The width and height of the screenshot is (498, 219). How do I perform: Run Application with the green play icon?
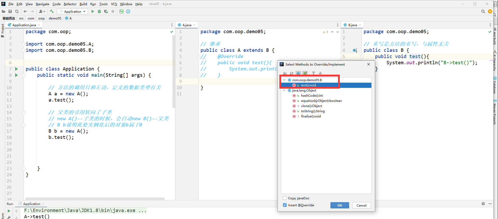93,11
